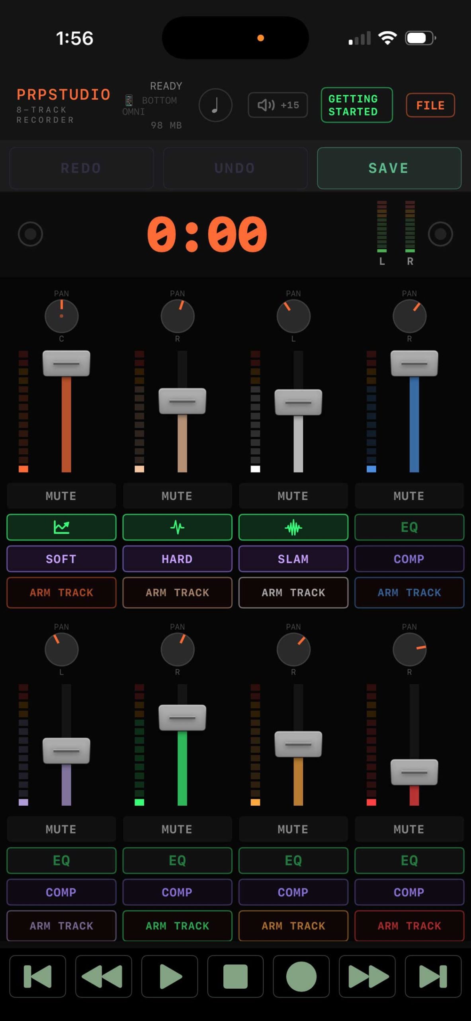The image size is (471, 1021).
Task: Stop playback with the square button
Action: pos(235,976)
